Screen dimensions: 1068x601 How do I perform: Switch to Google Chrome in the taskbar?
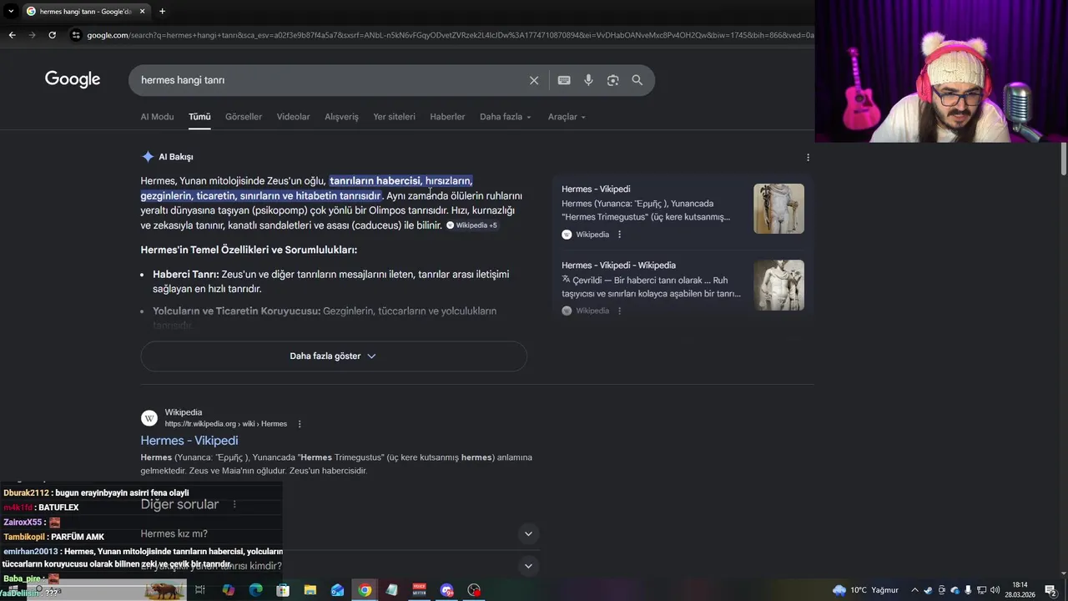point(365,590)
